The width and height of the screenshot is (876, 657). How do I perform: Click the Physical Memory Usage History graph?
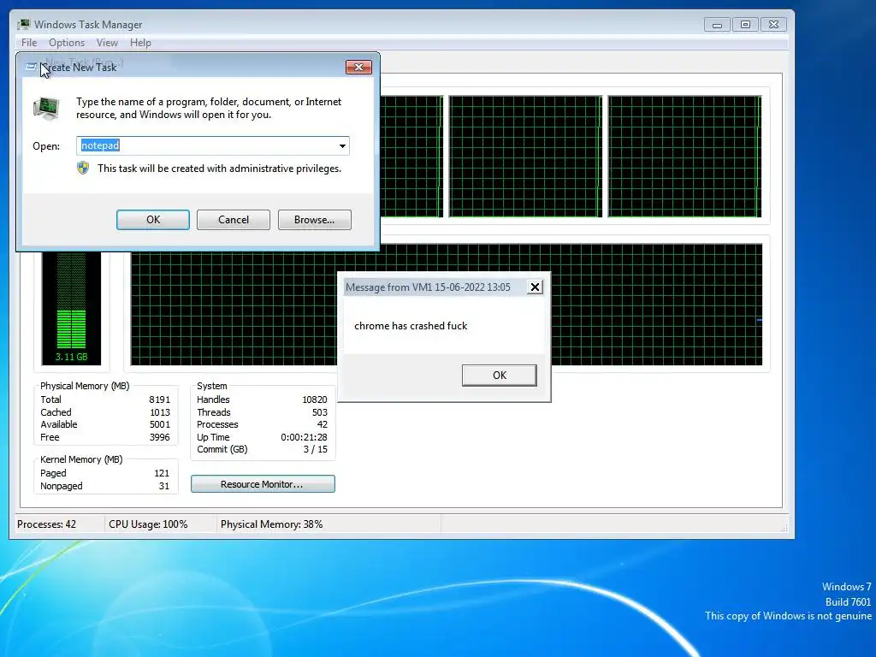447,305
